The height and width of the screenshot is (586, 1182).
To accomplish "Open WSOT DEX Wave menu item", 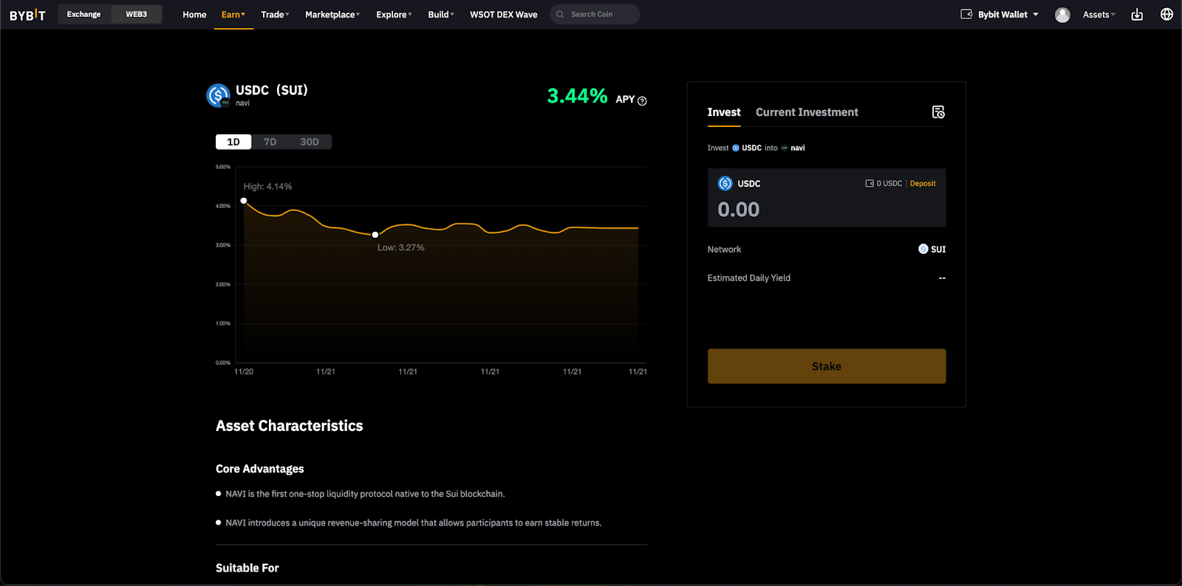I will point(504,15).
